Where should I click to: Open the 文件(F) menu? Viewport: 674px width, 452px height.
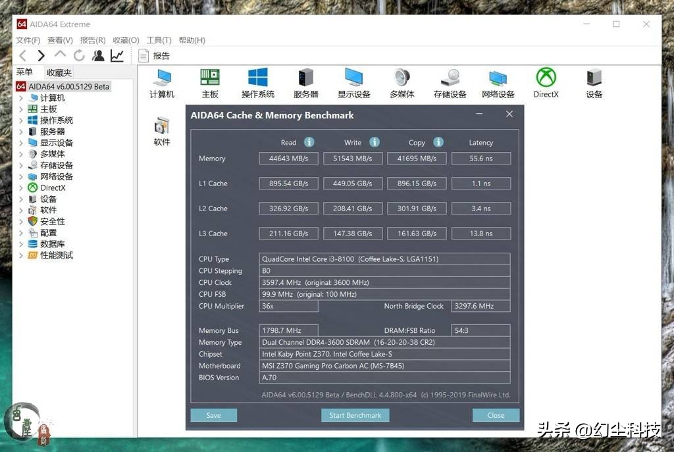28,40
